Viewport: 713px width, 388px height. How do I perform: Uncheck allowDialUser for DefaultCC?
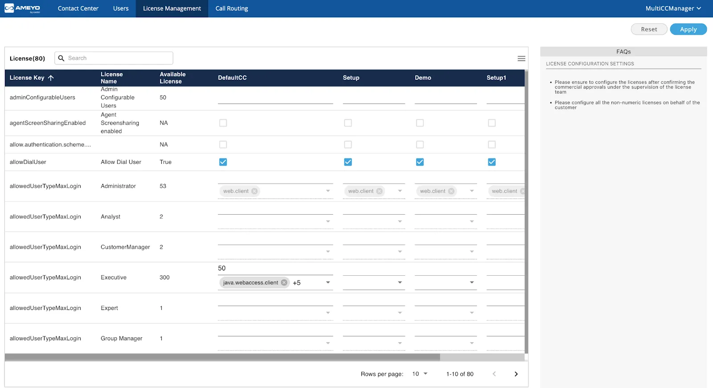pos(223,162)
